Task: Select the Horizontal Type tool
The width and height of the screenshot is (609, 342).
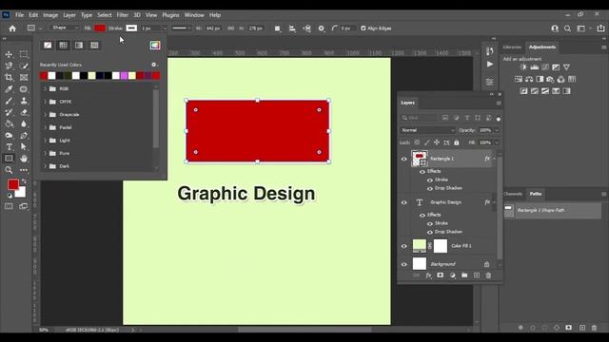Action: [9, 147]
